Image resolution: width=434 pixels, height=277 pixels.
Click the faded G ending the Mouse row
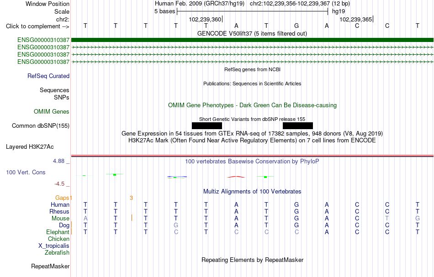click(x=418, y=219)
